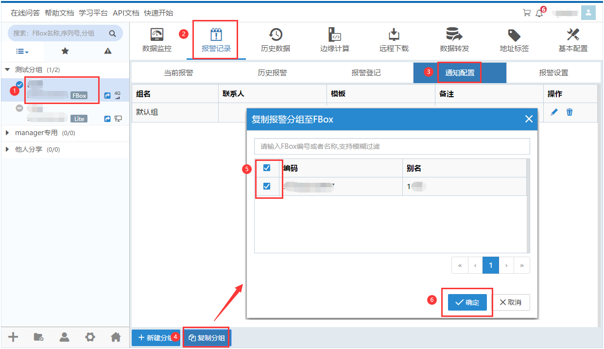This screenshot has width=604, height=349.
Task: Click the FBox编号 filter input field
Action: tap(392, 146)
